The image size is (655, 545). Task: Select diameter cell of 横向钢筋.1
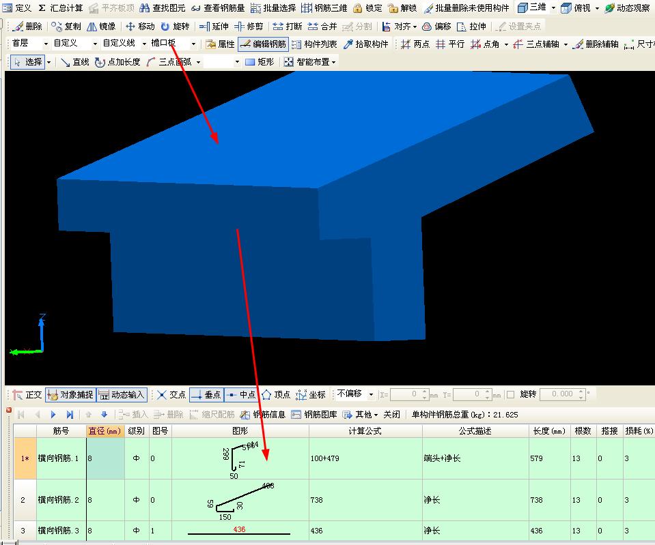click(105, 458)
